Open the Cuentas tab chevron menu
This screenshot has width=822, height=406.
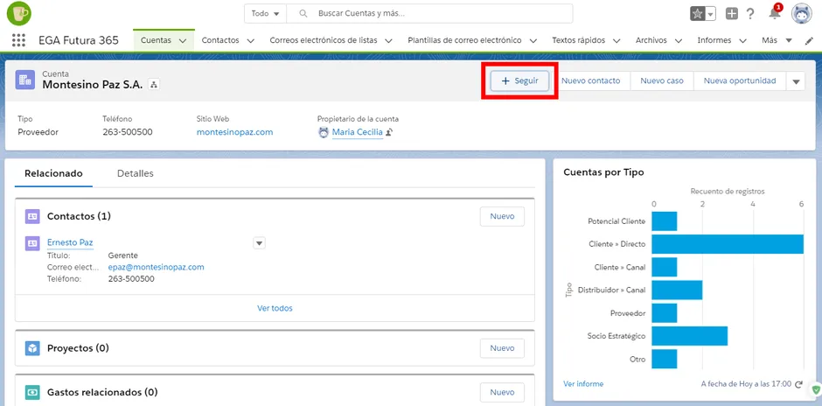183,40
